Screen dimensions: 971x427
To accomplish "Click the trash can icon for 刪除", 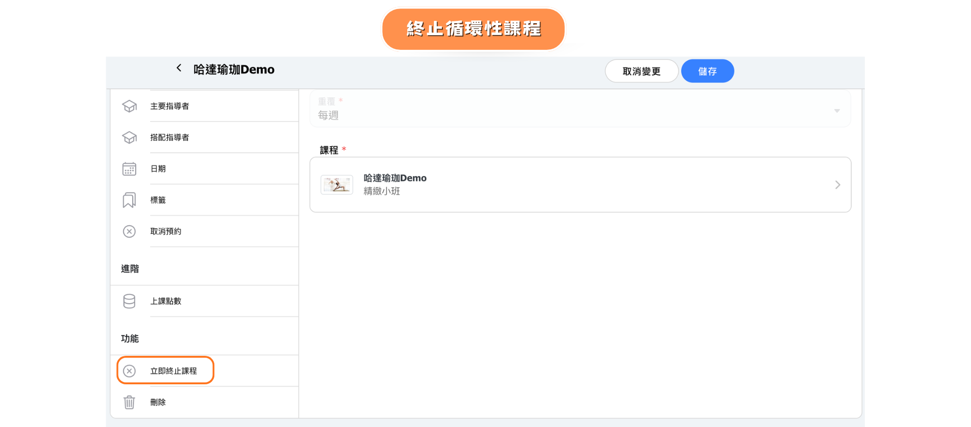I will click(129, 402).
